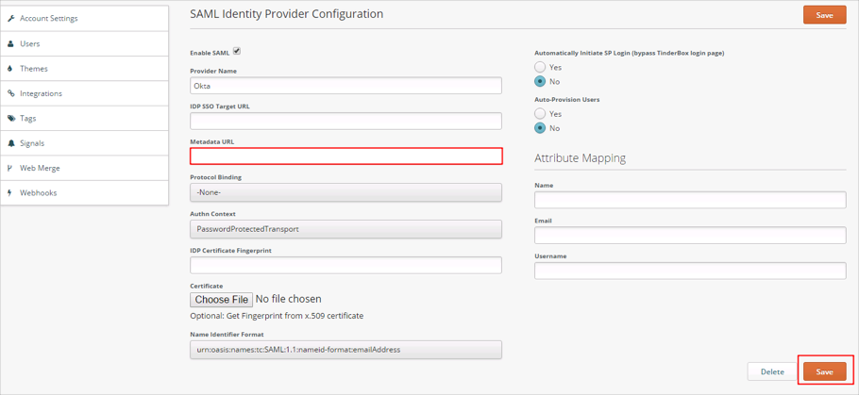859x395 pixels.
Task: Select Yes for Auto-Provision Users
Action: [x=540, y=114]
